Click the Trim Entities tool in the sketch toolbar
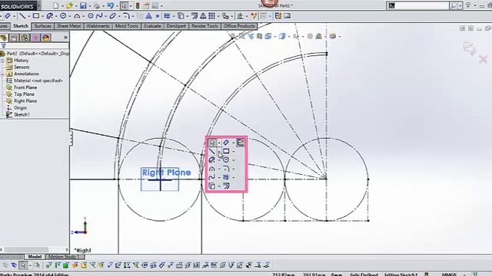 coord(167,15)
